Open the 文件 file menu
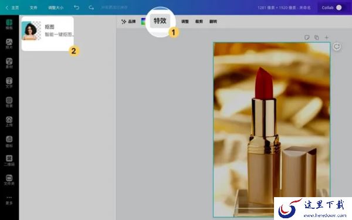This screenshot has width=352, height=220. coord(33,8)
